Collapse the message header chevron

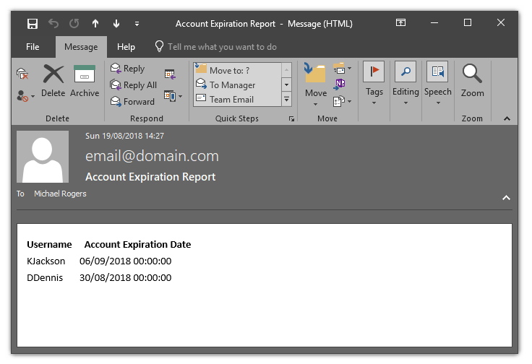(506, 197)
